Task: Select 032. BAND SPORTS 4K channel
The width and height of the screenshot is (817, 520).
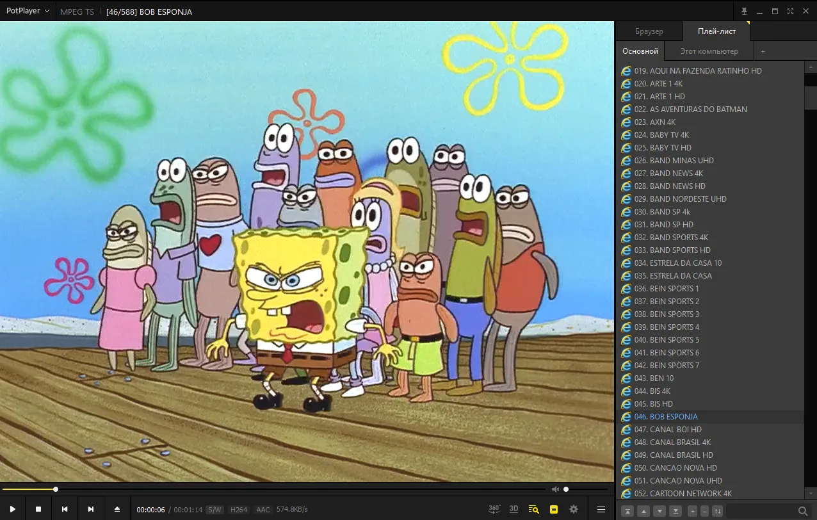Action: coord(709,238)
